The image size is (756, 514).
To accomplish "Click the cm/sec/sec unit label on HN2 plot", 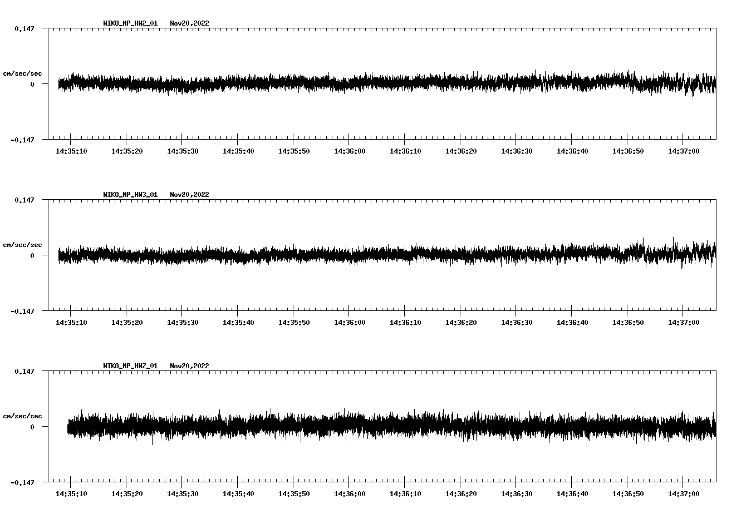I will [x=22, y=73].
